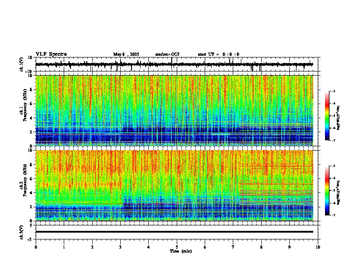
Task: Click time axis tick label "1"
Action: pyautogui.click(x=64, y=247)
